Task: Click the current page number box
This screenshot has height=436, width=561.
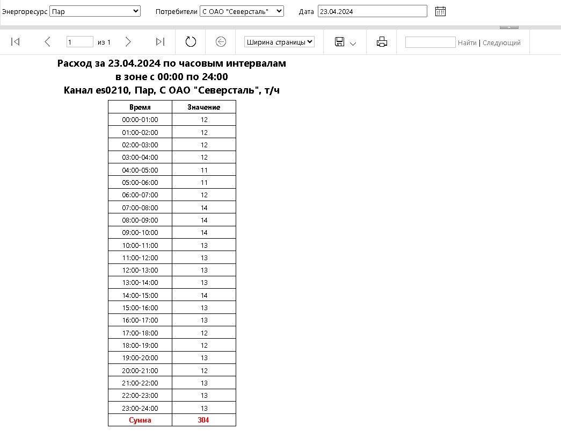Action: coord(79,42)
